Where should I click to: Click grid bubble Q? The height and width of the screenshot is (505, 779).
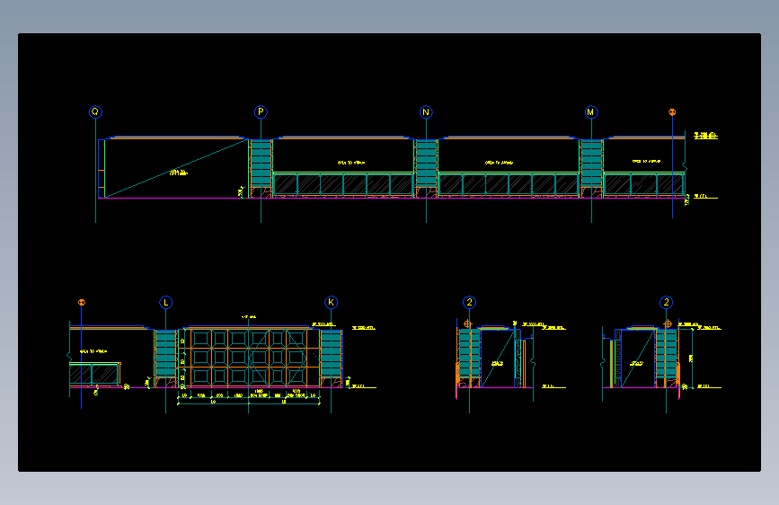95,111
